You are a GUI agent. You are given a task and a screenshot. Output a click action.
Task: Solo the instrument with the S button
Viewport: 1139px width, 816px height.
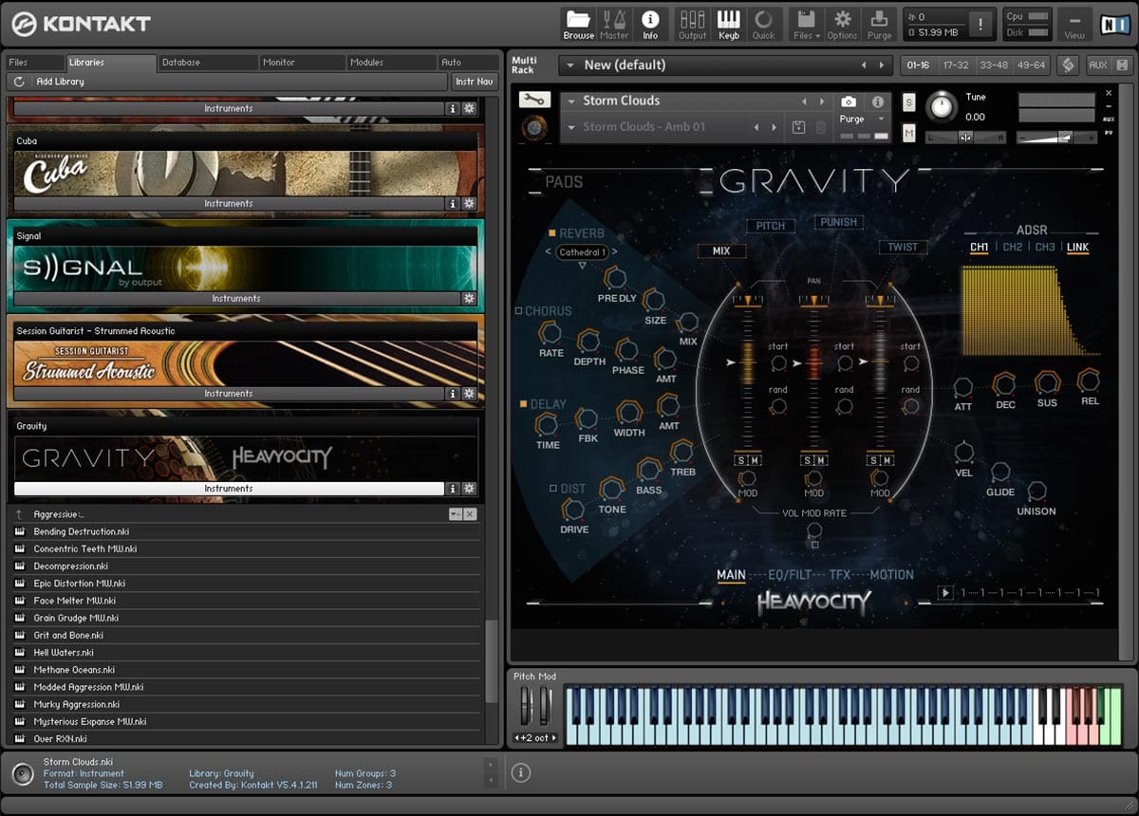point(909,102)
